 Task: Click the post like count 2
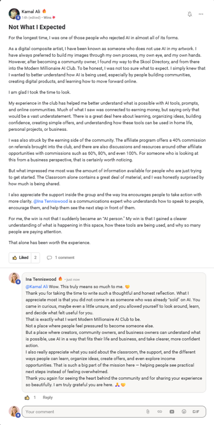35,257
